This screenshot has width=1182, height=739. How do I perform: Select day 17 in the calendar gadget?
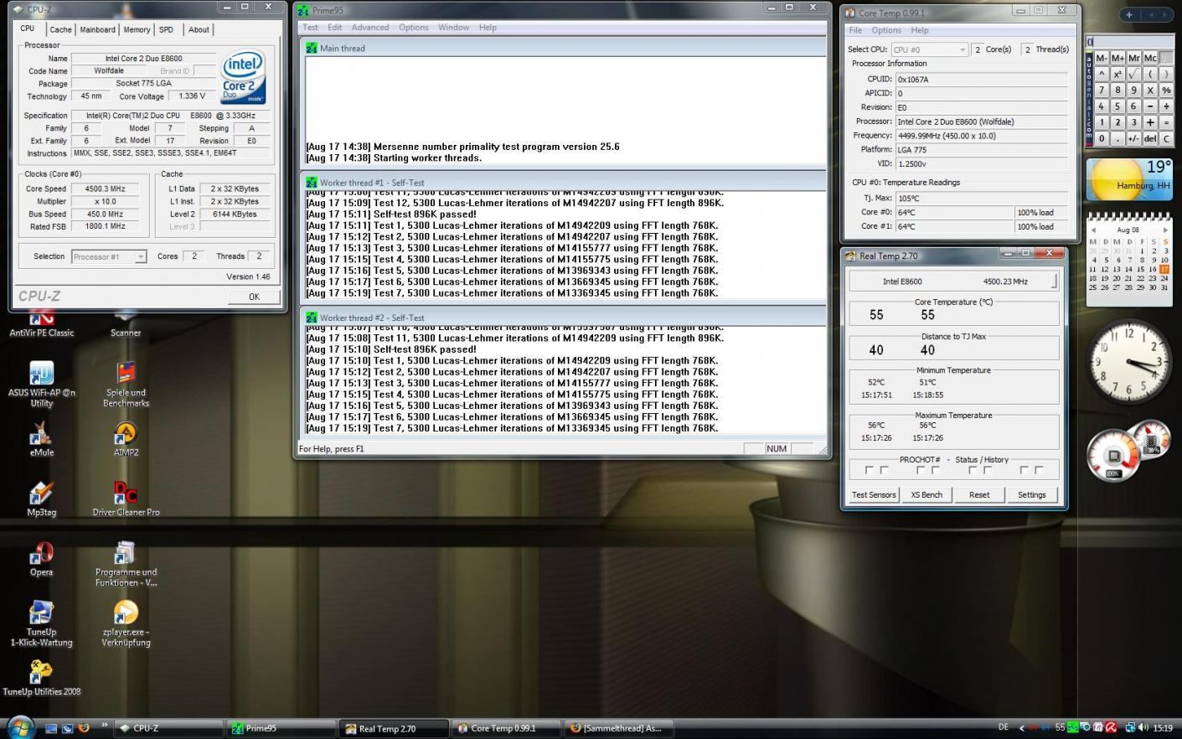pos(1165,269)
